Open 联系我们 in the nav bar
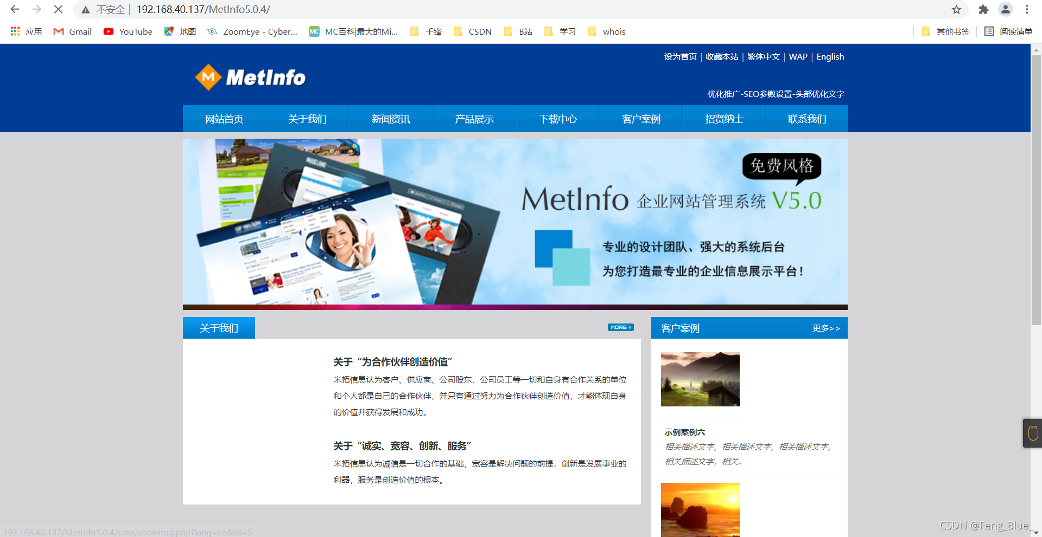The width and height of the screenshot is (1042, 537). click(807, 119)
